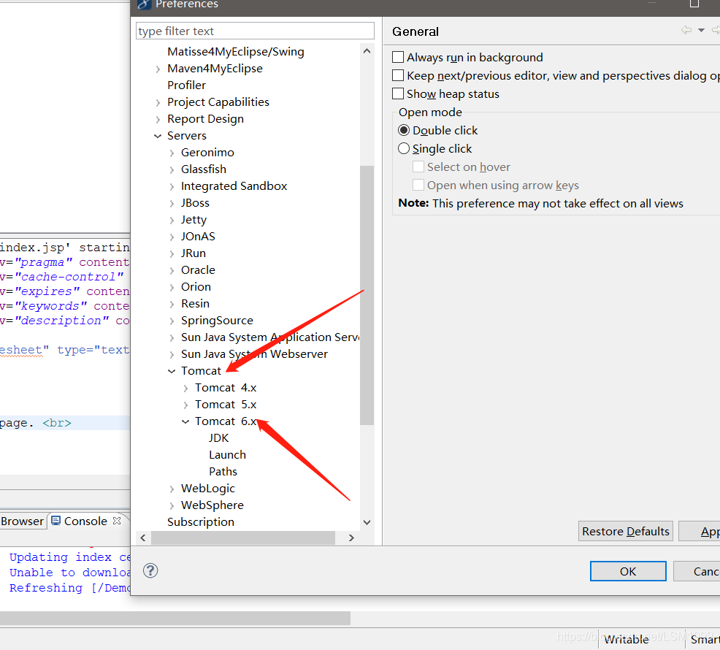The width and height of the screenshot is (720, 650).
Task: Click the tree scroll right arrow
Action: (351, 538)
